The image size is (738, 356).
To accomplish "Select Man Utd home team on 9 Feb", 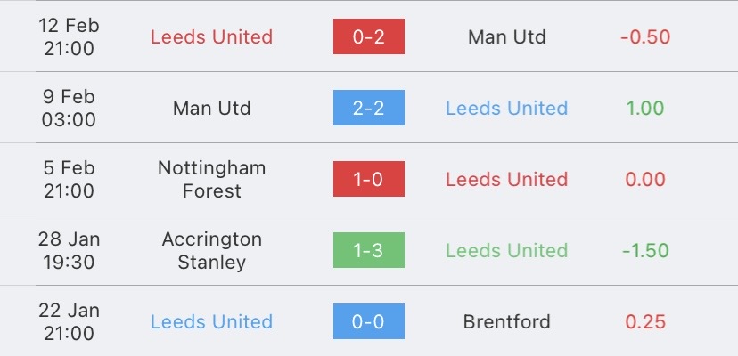I will [212, 109].
